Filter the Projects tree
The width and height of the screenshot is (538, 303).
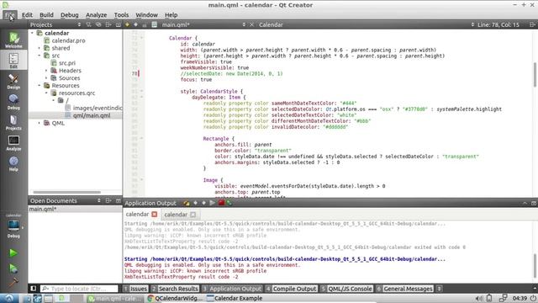(88, 24)
